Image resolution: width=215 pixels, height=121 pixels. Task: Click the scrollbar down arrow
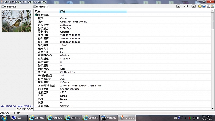(x=213, y=109)
